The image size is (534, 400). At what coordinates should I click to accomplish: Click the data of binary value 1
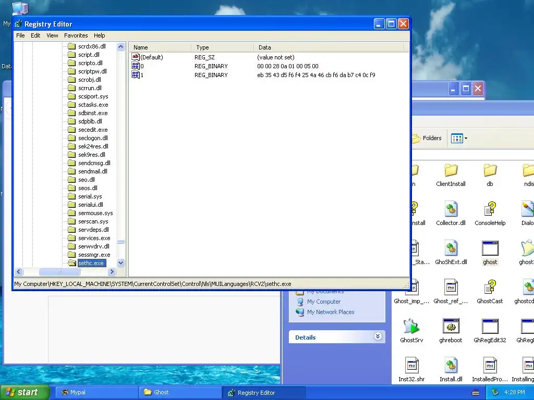click(x=316, y=75)
